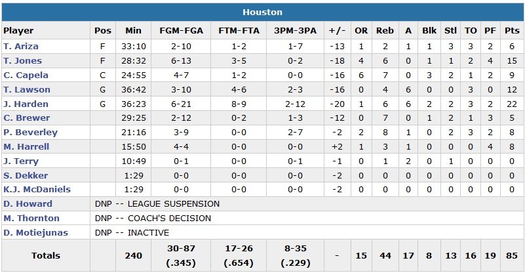The image size is (525, 273).
Task: Open C. Brewer's player link
Action: coord(26,118)
